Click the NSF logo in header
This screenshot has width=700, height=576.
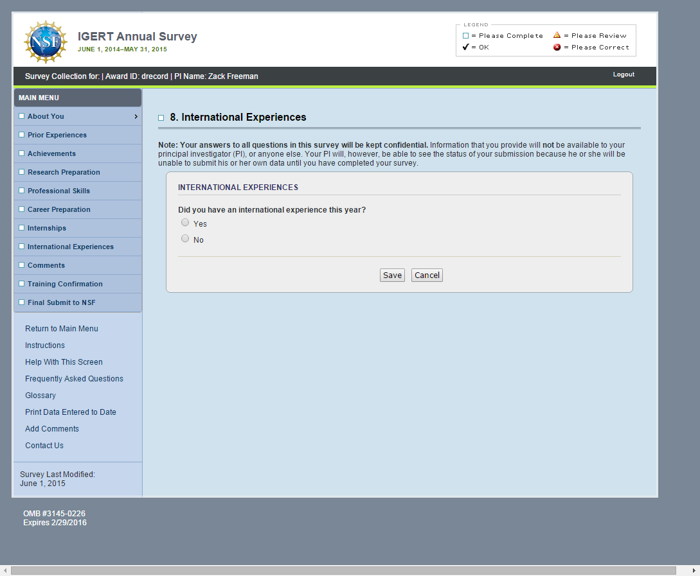click(x=46, y=41)
